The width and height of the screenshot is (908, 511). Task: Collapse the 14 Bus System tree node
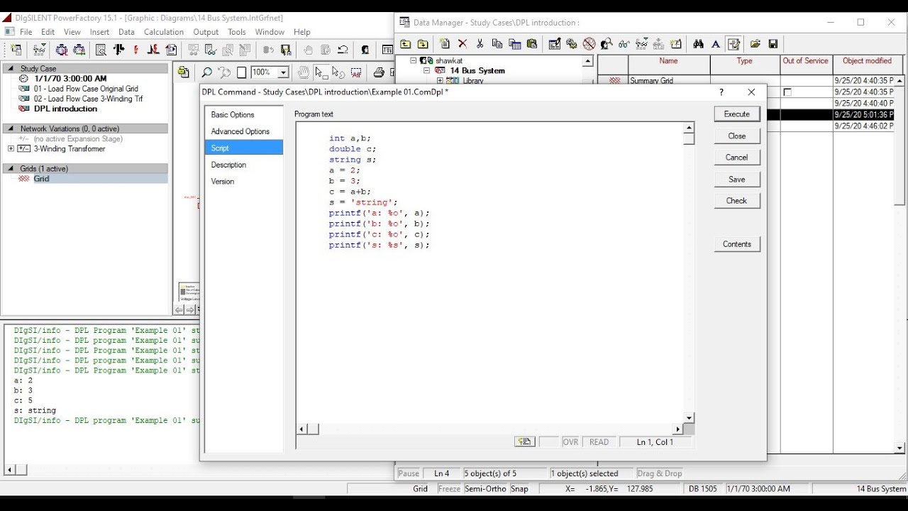426,70
